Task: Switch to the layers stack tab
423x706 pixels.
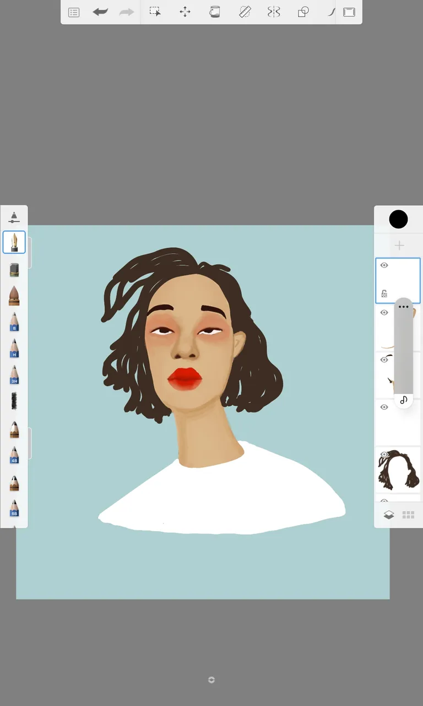Action: pyautogui.click(x=388, y=515)
